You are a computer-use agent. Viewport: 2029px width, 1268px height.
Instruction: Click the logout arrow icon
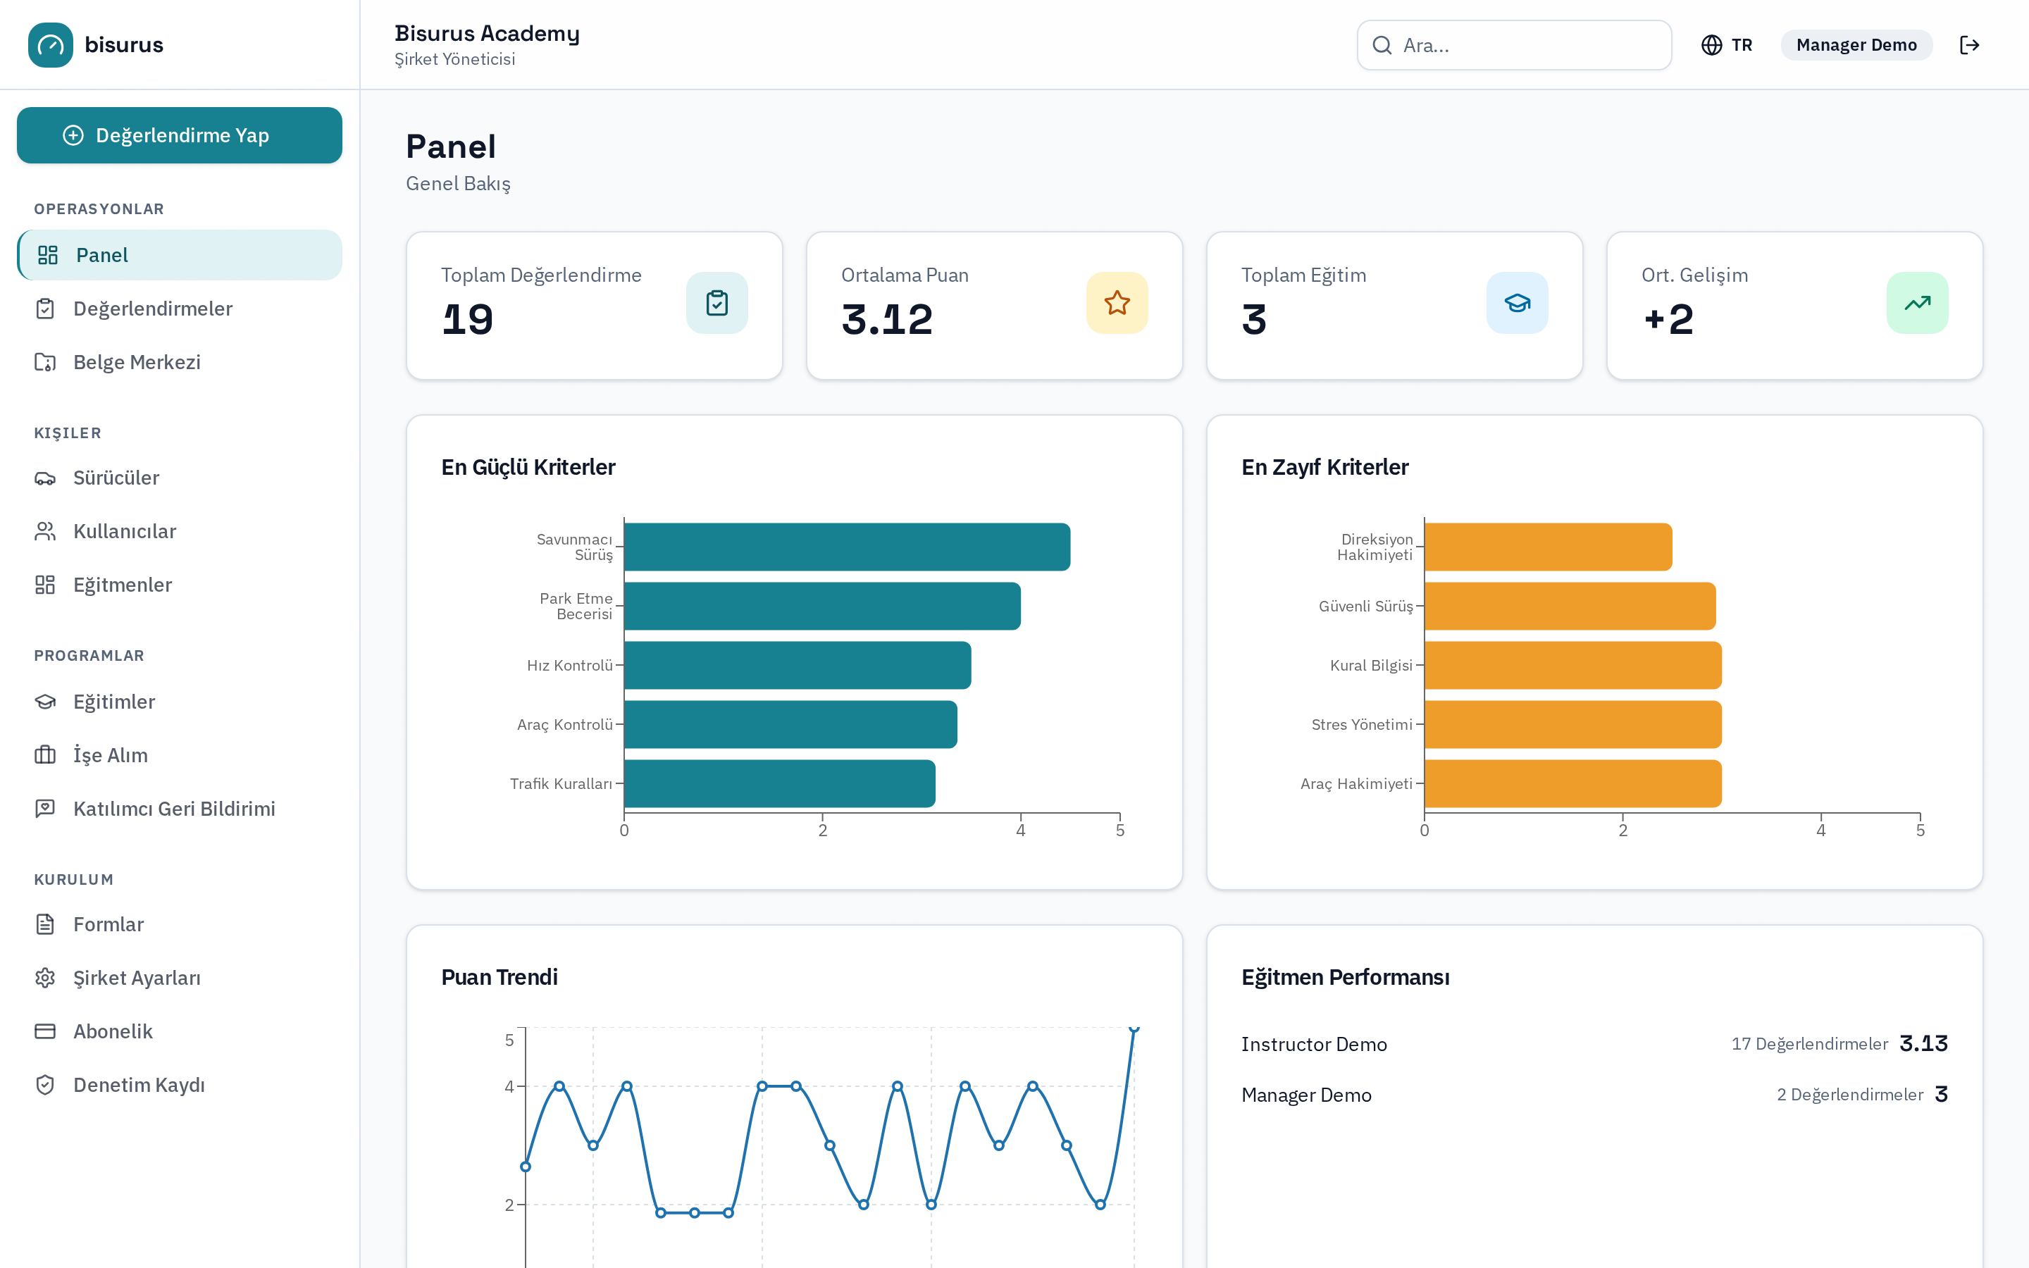[1970, 45]
